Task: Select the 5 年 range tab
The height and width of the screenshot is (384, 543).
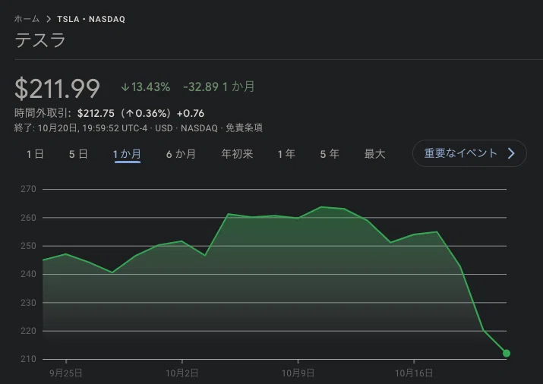Action: point(330,154)
